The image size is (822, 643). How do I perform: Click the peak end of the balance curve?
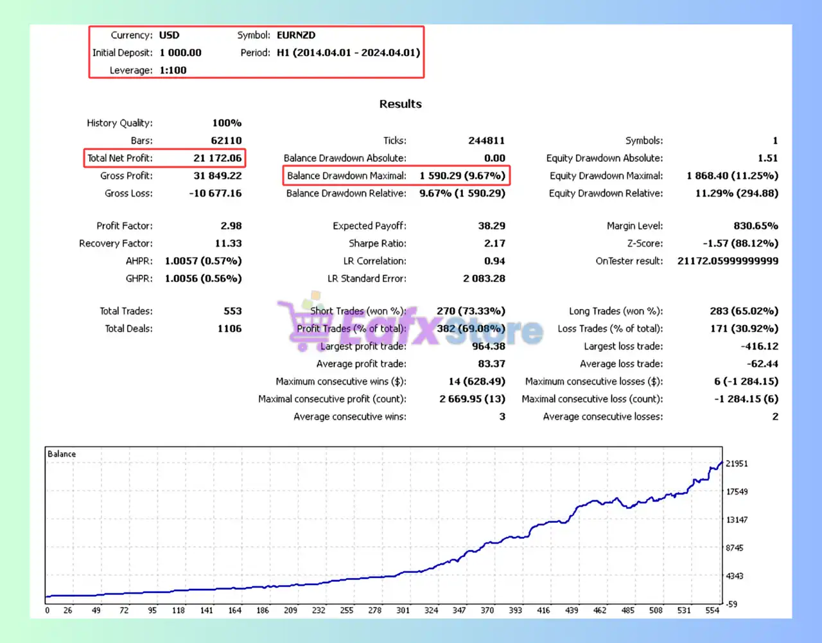coord(721,462)
